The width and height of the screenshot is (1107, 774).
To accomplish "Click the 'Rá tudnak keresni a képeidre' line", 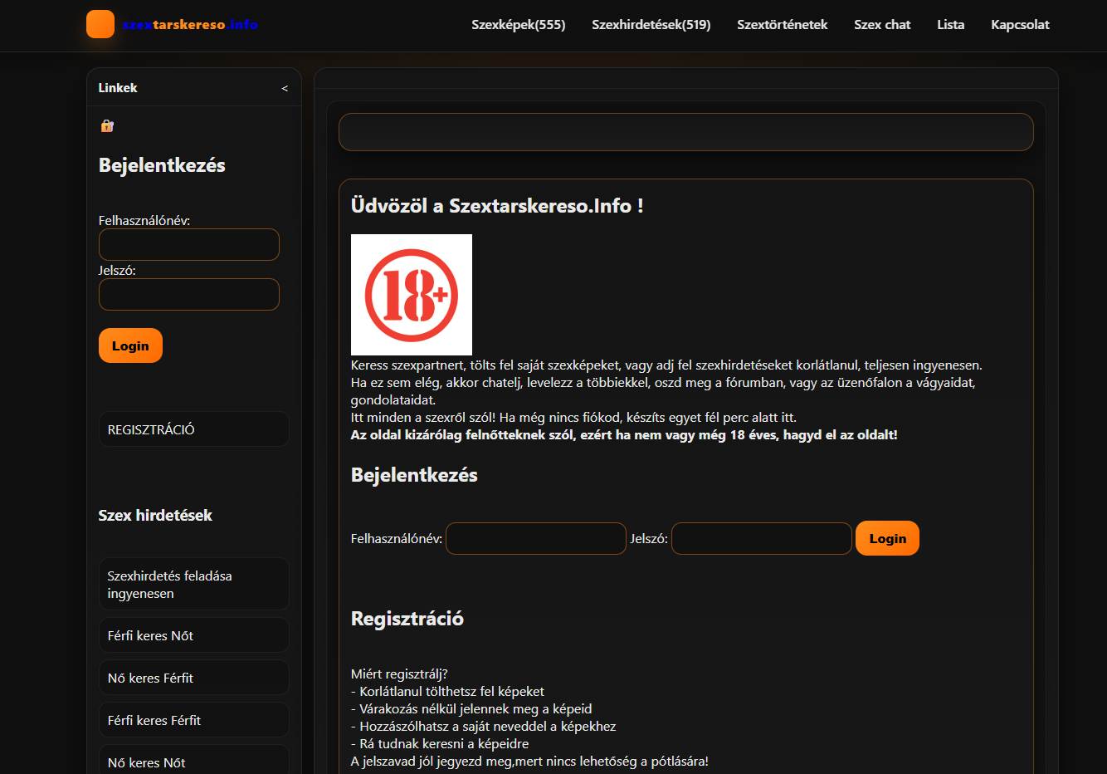I will (440, 743).
